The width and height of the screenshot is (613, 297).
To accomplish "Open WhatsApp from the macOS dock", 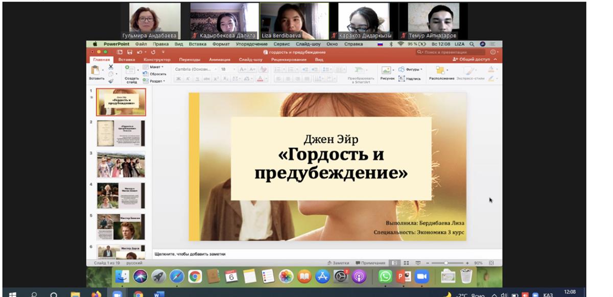I will pyautogui.click(x=385, y=276).
